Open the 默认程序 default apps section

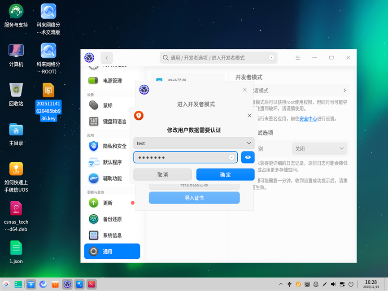[x=112, y=162]
